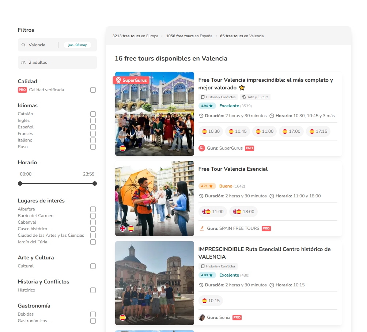Viewport: 367px width, 332px height.
Task: Click the 4.94 star rating badge
Action: click(x=207, y=106)
